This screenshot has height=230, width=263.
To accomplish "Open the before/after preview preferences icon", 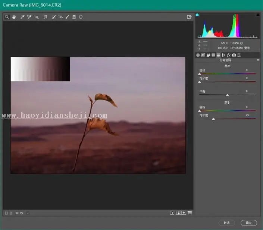I will pyautogui.click(x=190, y=213).
